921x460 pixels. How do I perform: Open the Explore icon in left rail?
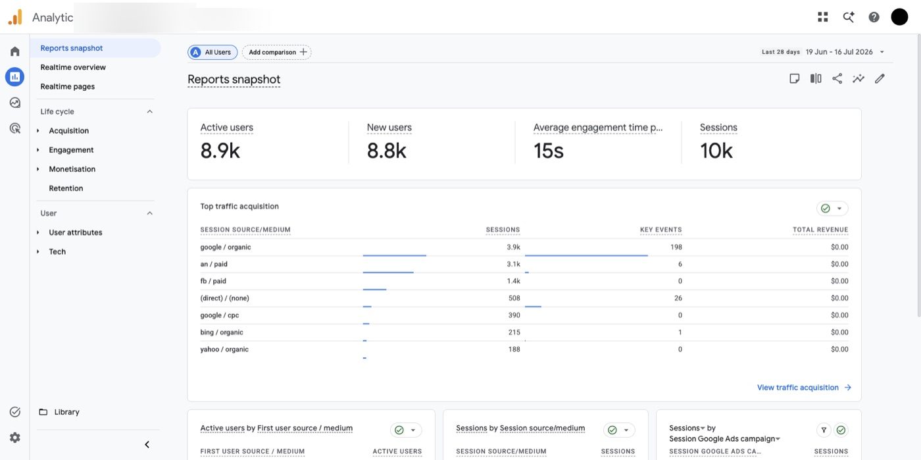[14, 103]
